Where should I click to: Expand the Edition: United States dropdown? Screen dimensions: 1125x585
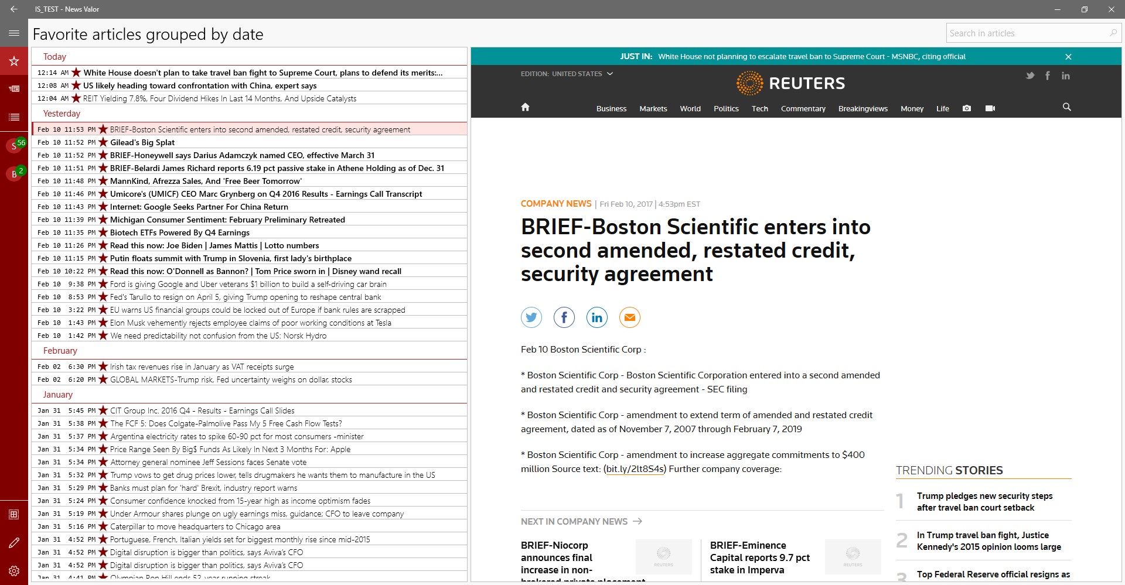567,74
